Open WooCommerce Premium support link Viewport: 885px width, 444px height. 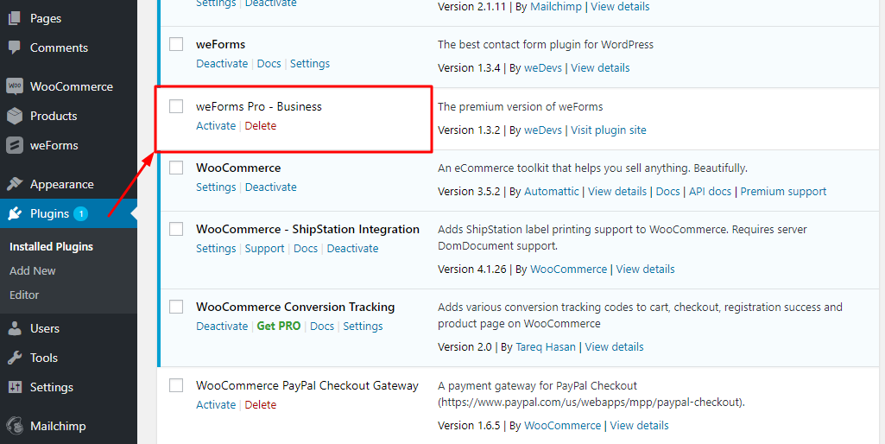(x=783, y=192)
